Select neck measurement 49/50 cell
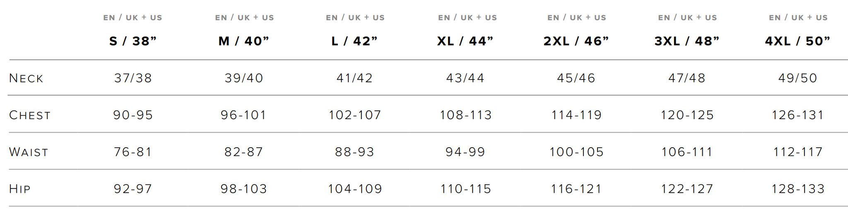The image size is (848, 220). pyautogui.click(x=797, y=78)
